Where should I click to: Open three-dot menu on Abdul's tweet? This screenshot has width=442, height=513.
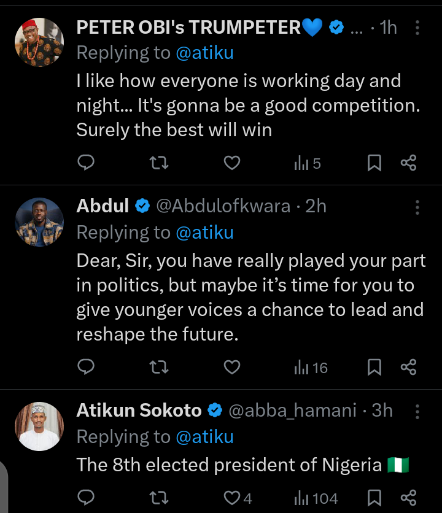(x=417, y=207)
